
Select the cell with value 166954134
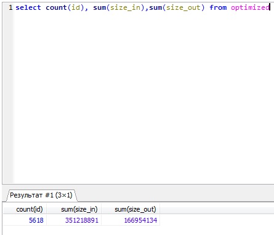click(131, 220)
